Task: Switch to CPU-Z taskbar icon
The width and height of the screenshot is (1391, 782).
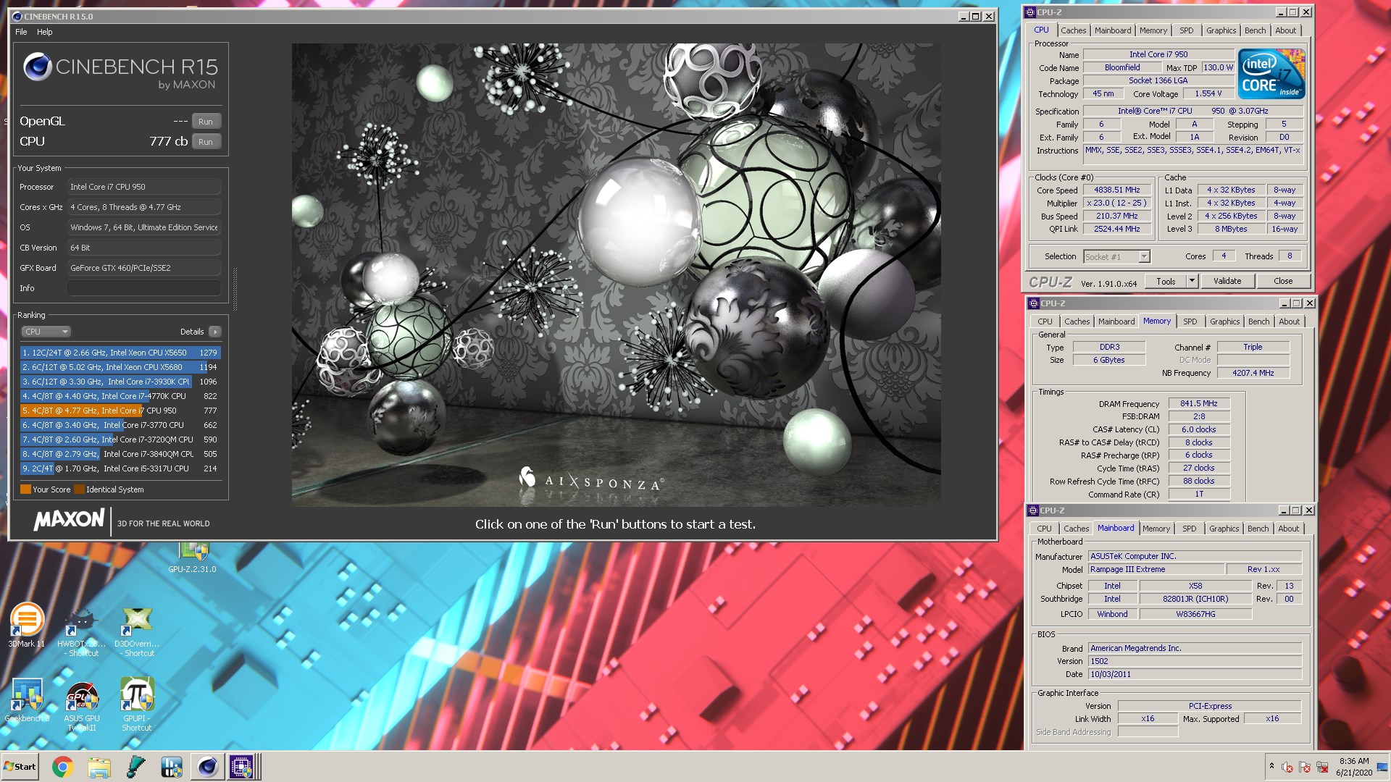Action: coord(242,767)
